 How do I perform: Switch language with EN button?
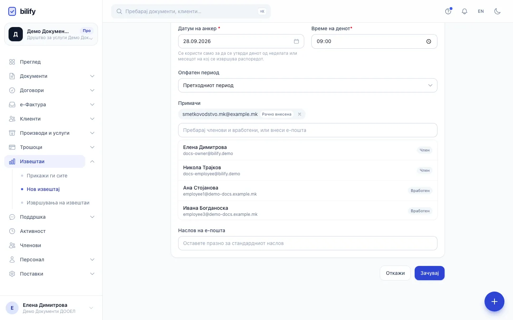(481, 11)
